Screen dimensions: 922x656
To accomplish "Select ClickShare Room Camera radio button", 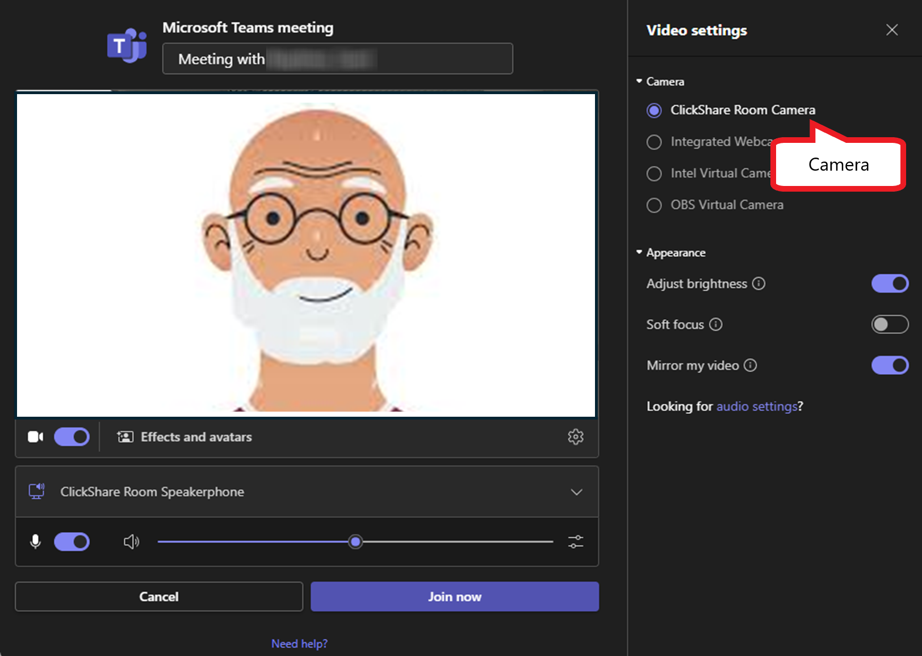I will pos(654,110).
